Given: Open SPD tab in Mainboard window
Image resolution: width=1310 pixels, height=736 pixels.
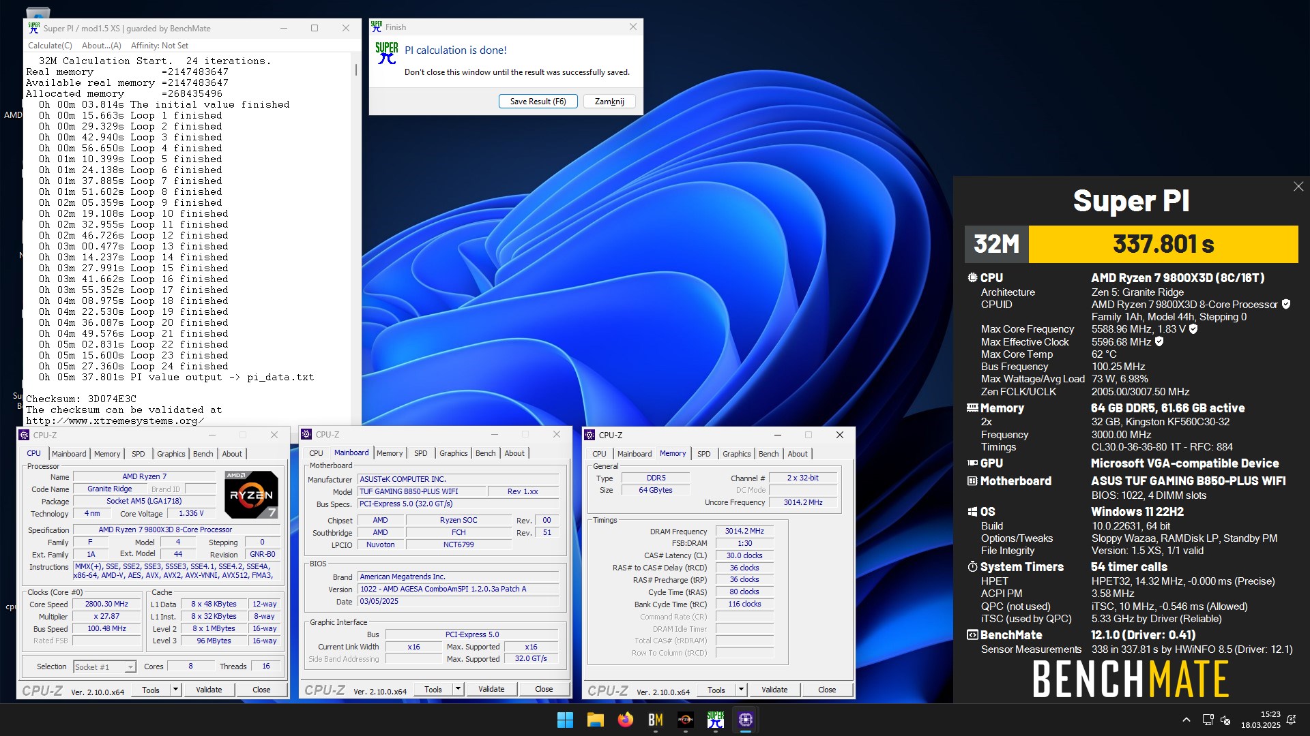Looking at the screenshot, I should (421, 453).
